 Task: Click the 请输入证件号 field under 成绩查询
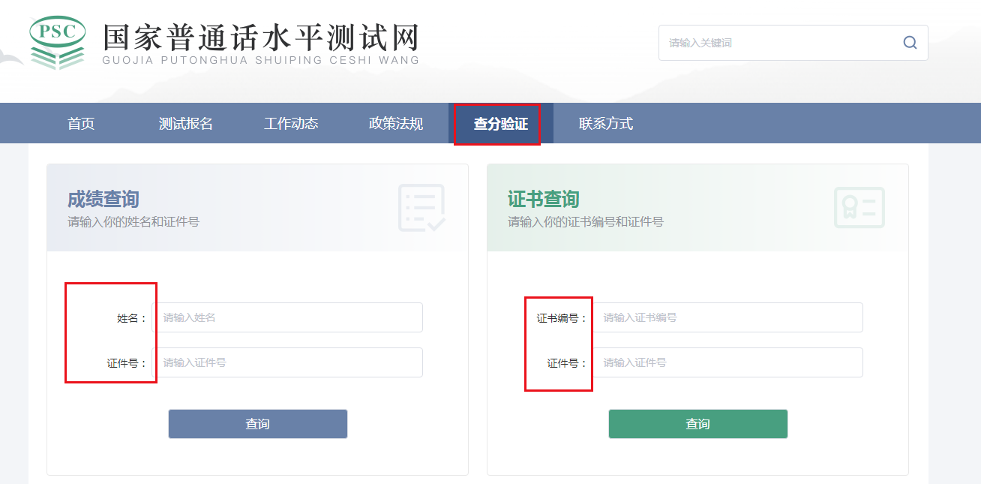tap(289, 362)
